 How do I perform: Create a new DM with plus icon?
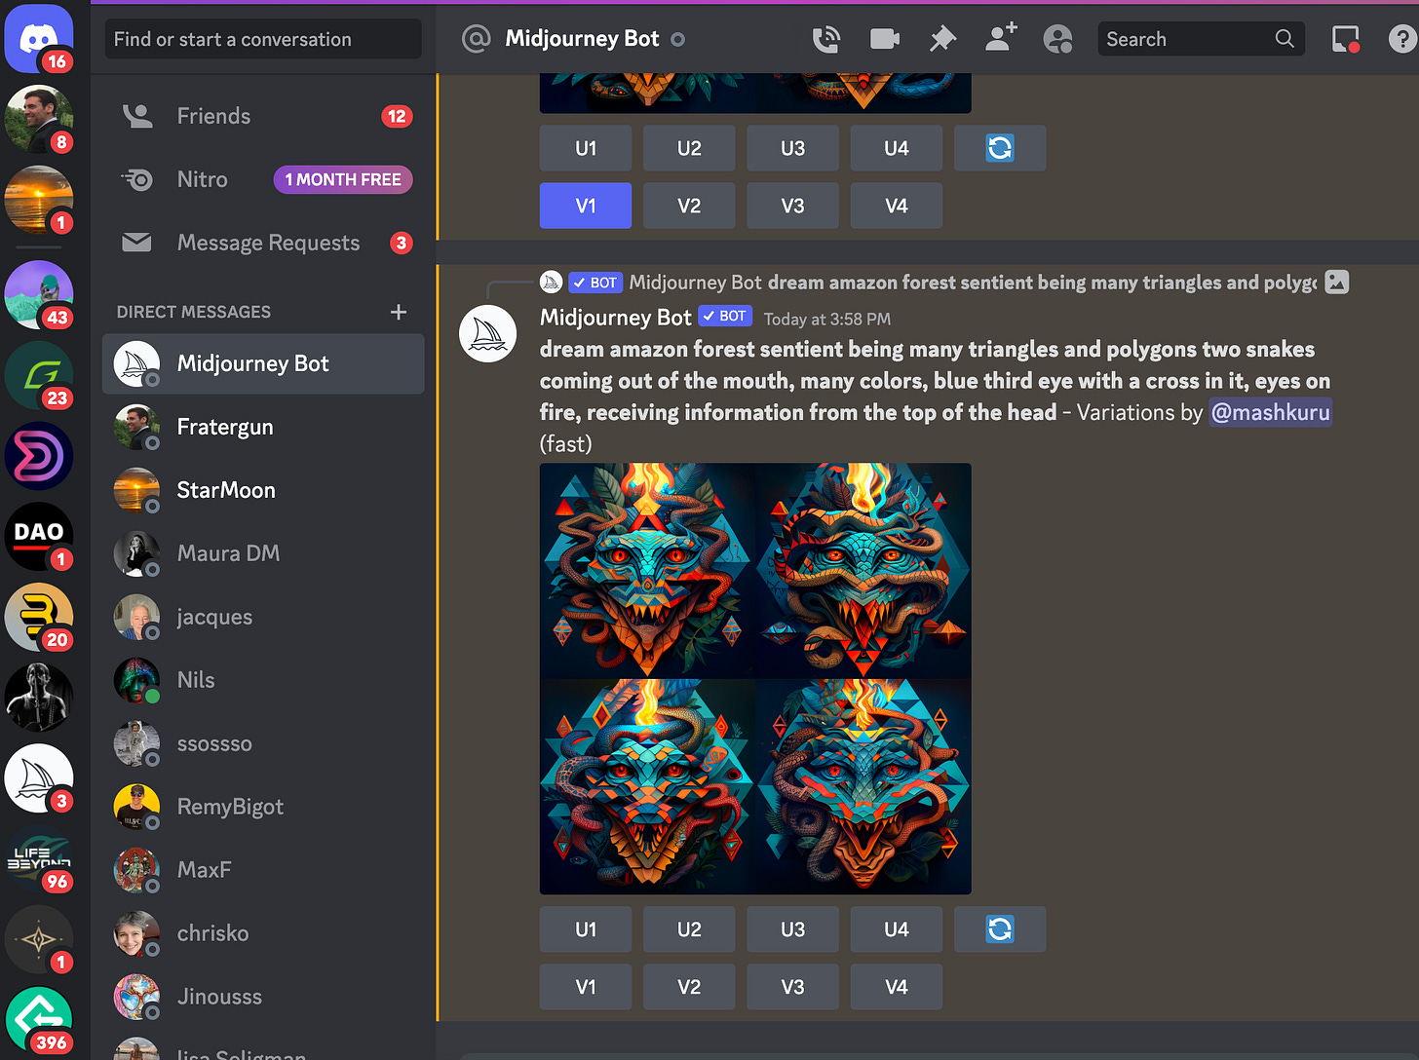[x=399, y=312]
